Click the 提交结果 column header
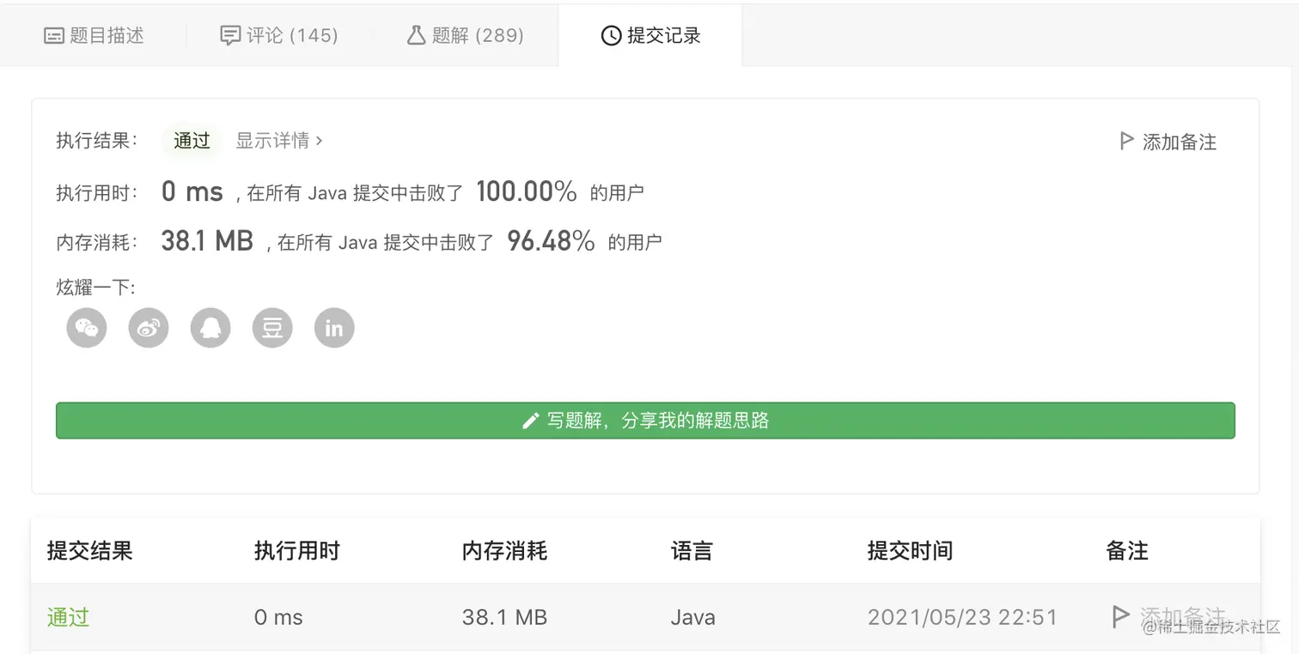Screen dimensions: 1299x654 (x=89, y=551)
